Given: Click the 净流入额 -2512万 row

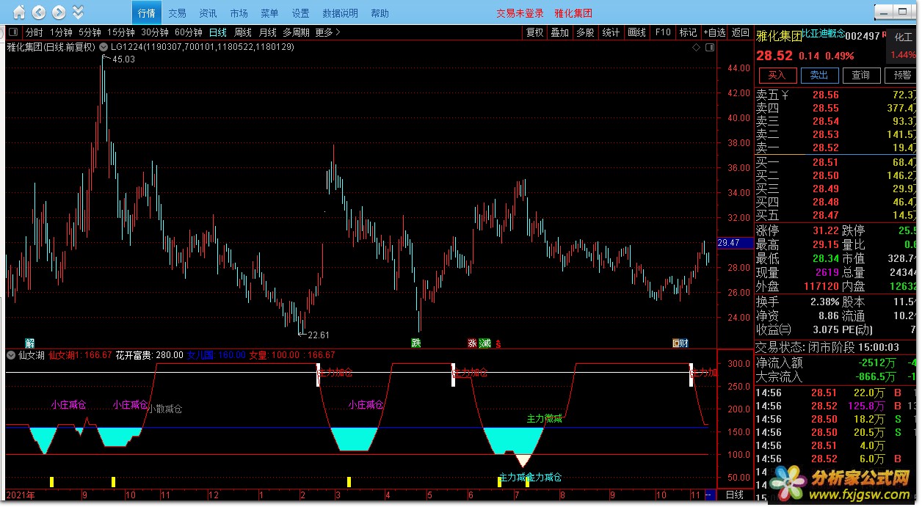Looking at the screenshot, I should pyautogui.click(x=837, y=362).
